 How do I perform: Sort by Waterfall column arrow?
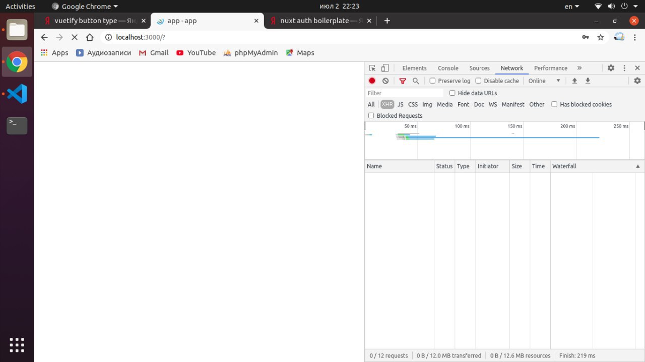(x=638, y=166)
